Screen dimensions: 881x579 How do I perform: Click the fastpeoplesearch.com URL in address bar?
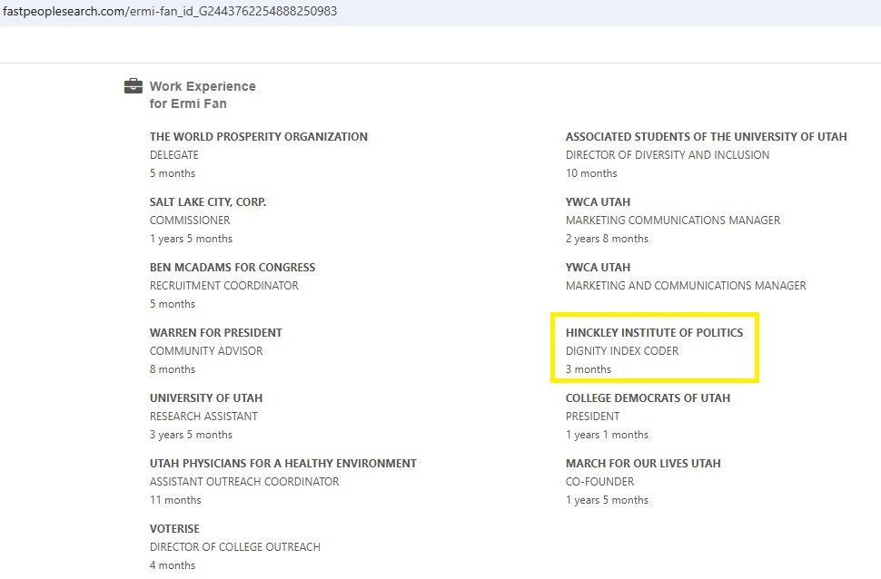point(170,11)
